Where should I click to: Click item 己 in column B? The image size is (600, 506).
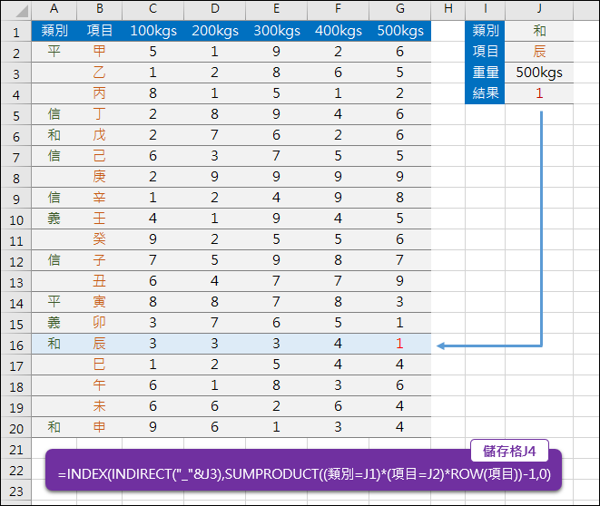pyautogui.click(x=100, y=156)
